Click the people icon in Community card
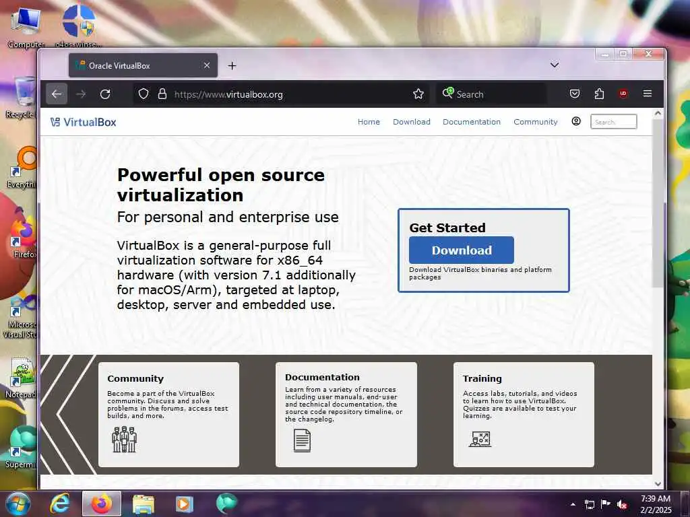Viewport: 690px width, 517px height. point(125,439)
